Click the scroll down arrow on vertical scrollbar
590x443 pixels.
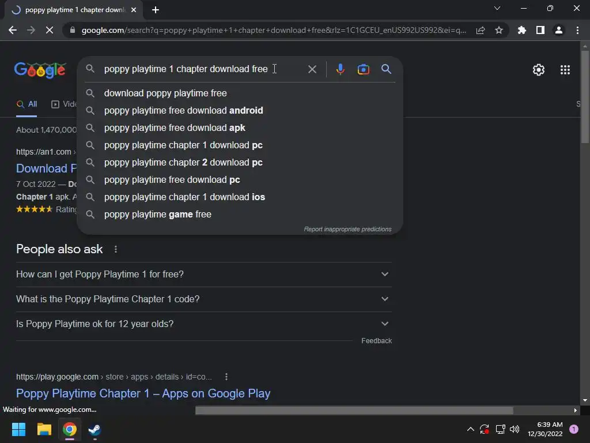585,400
